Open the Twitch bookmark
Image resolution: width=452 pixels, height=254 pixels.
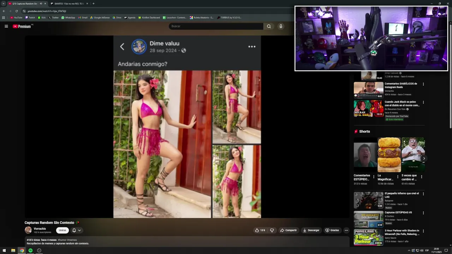(30, 17)
